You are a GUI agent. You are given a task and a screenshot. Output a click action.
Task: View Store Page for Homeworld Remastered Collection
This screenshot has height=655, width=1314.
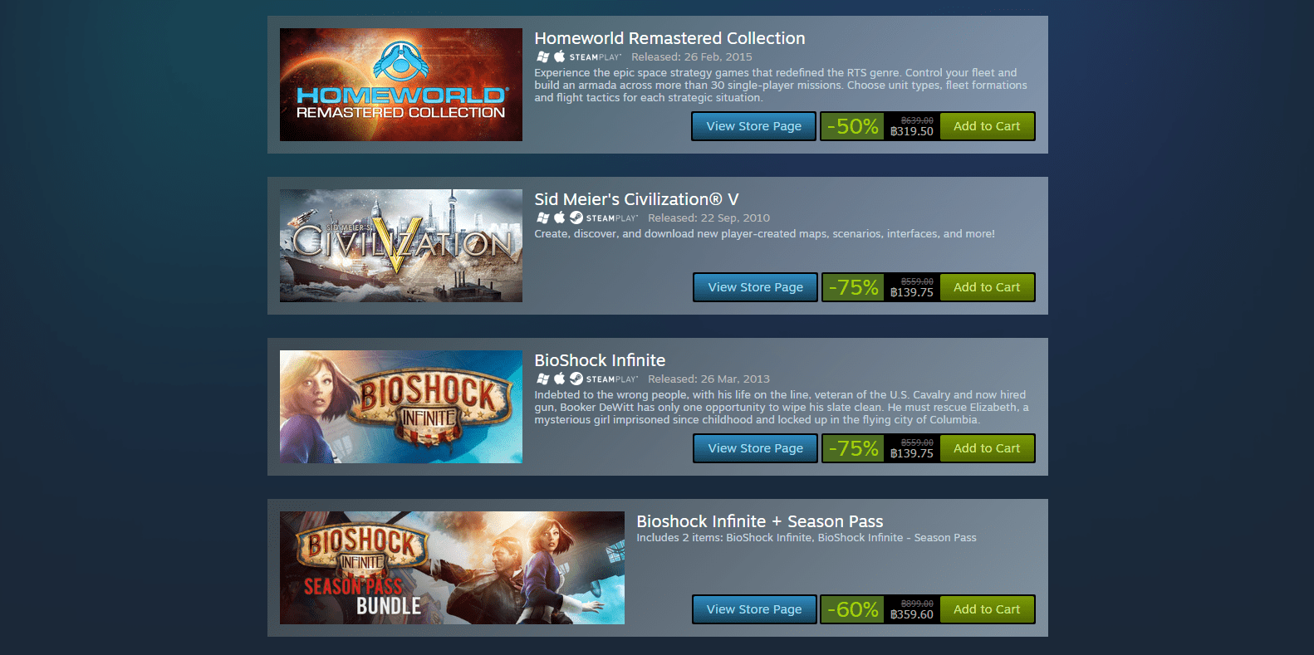pos(754,126)
